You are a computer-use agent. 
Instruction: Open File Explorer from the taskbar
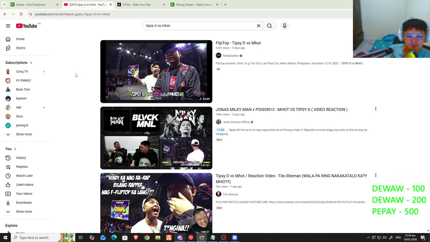158,238
